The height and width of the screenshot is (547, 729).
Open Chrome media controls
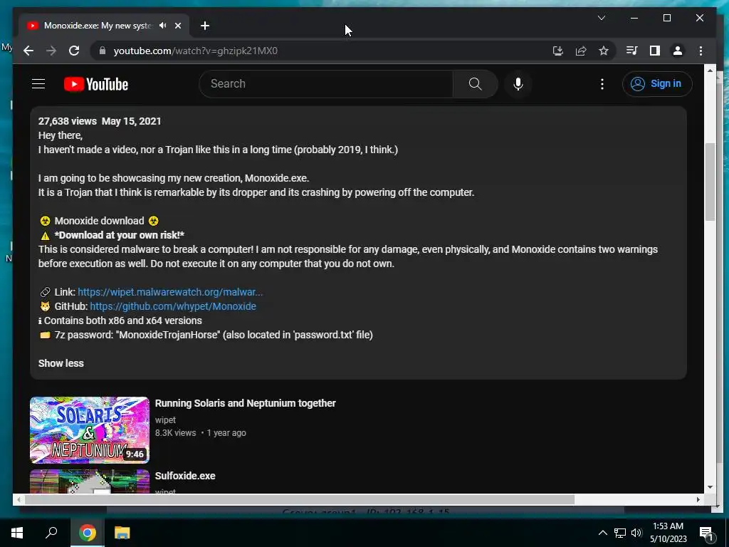631,51
